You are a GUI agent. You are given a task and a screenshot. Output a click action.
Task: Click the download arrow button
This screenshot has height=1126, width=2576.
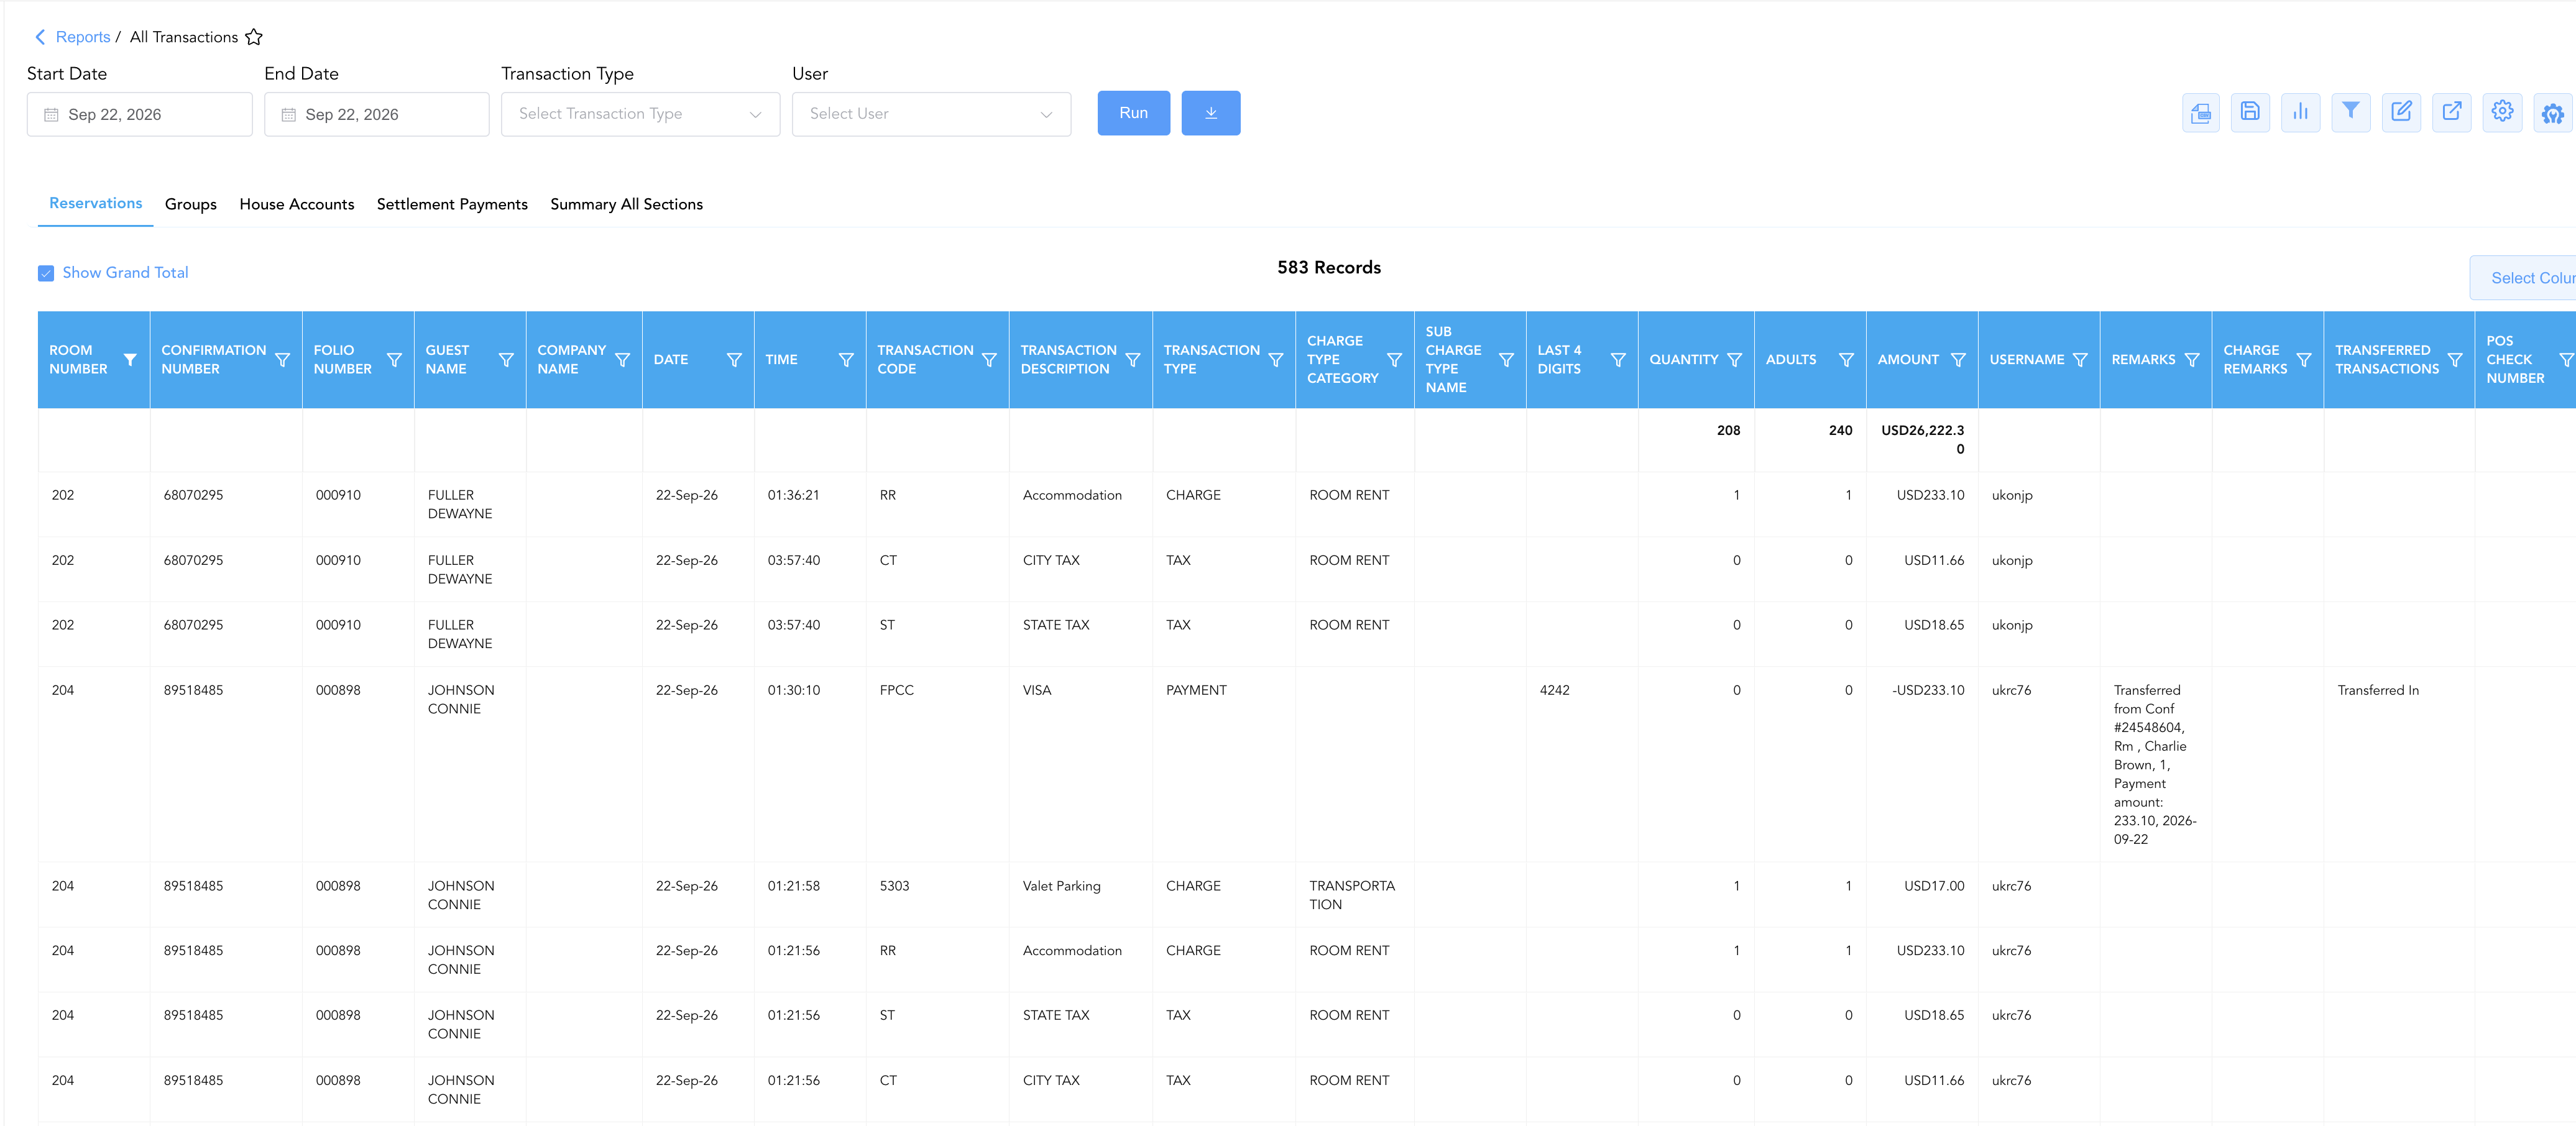(x=1210, y=113)
